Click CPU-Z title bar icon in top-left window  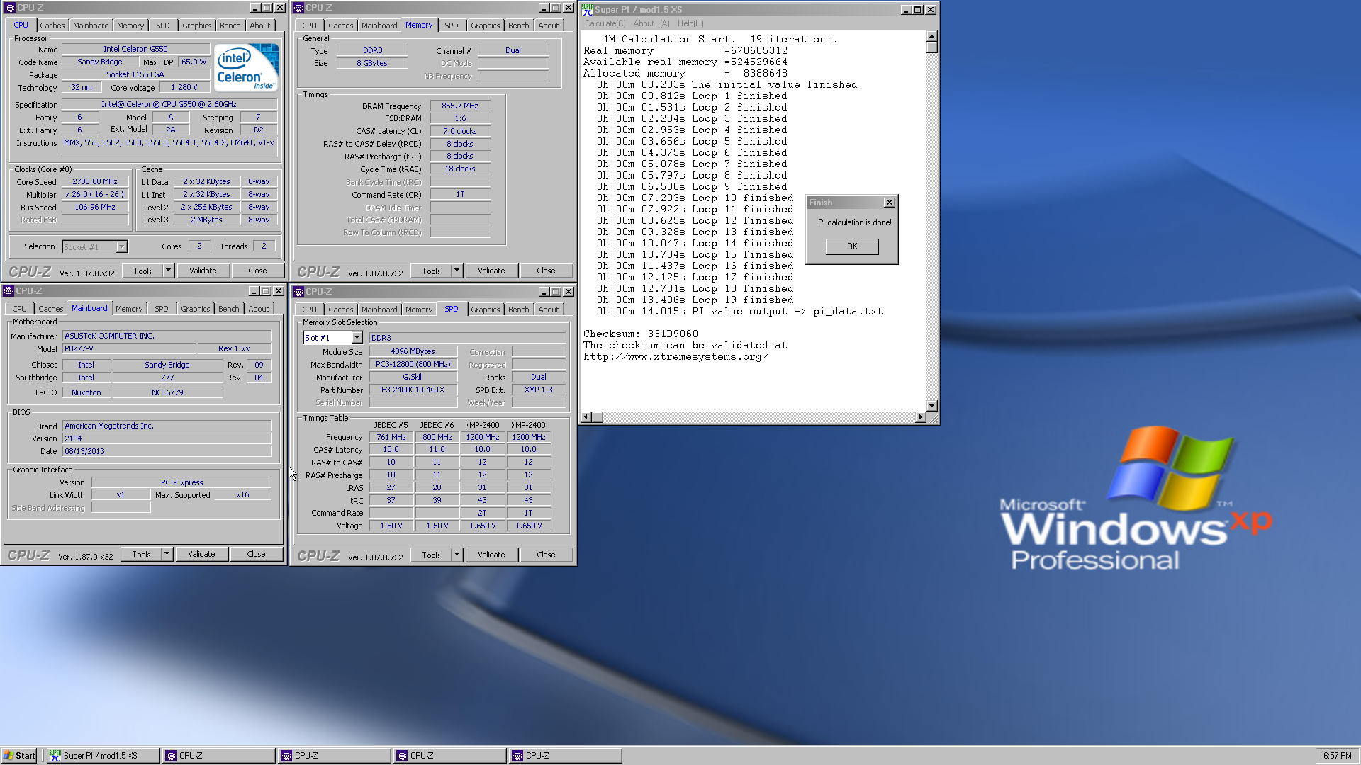coord(10,8)
